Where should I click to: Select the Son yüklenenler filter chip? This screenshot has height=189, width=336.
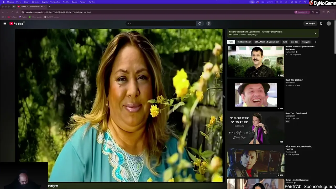pyautogui.click(x=307, y=42)
